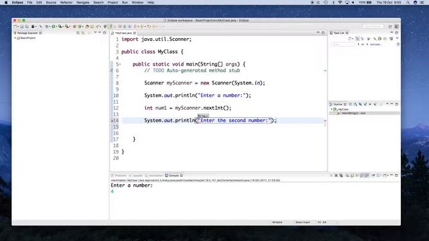Screen dimensions: 429x241
Task: Toggle Link with Editor in Package Explorer
Action: coord(83,33)
